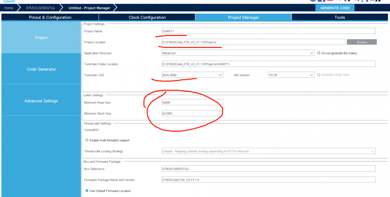Click Mcu Reference field
390x197 pixels.
point(268,169)
